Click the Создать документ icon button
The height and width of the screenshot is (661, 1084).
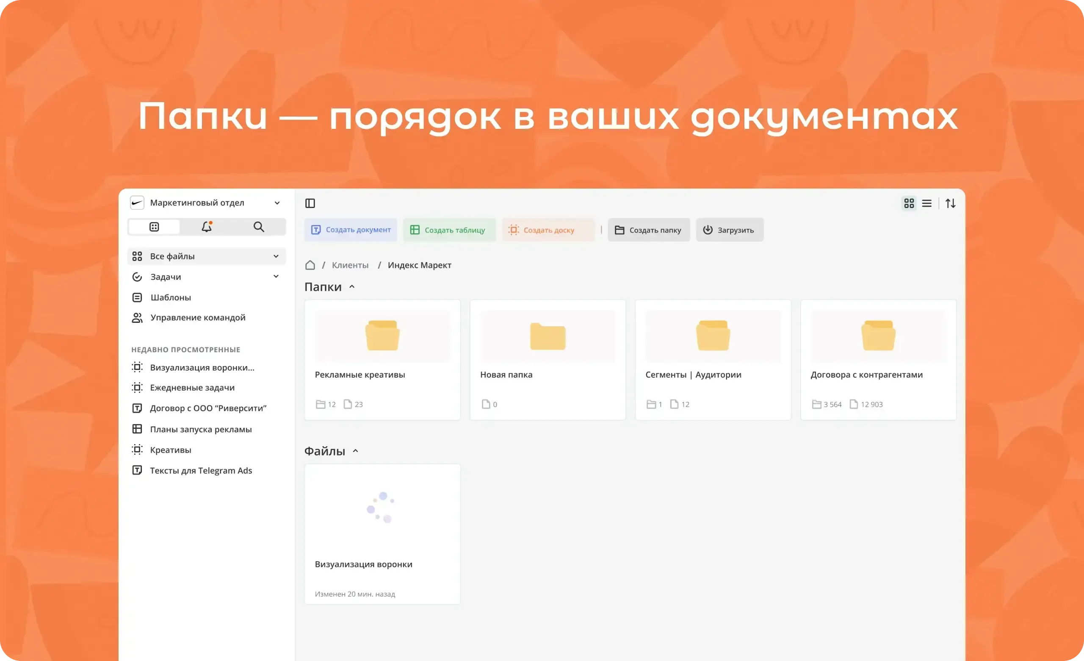[316, 230]
